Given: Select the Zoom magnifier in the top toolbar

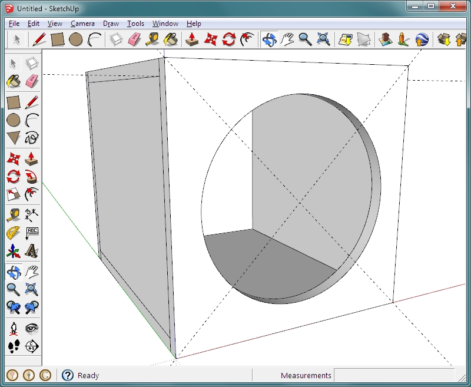Looking at the screenshot, I should (x=306, y=39).
